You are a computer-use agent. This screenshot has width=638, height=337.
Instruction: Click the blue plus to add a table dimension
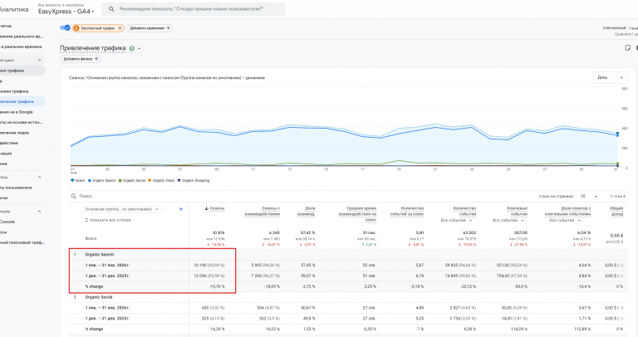coord(180,209)
